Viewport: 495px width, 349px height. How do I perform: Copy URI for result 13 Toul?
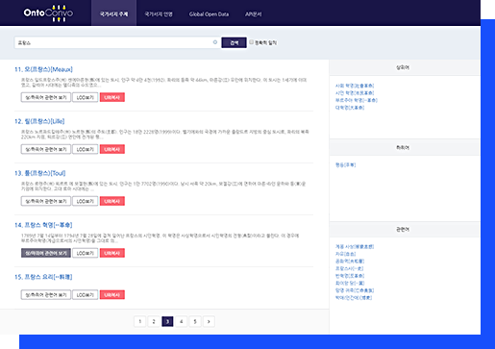point(112,201)
